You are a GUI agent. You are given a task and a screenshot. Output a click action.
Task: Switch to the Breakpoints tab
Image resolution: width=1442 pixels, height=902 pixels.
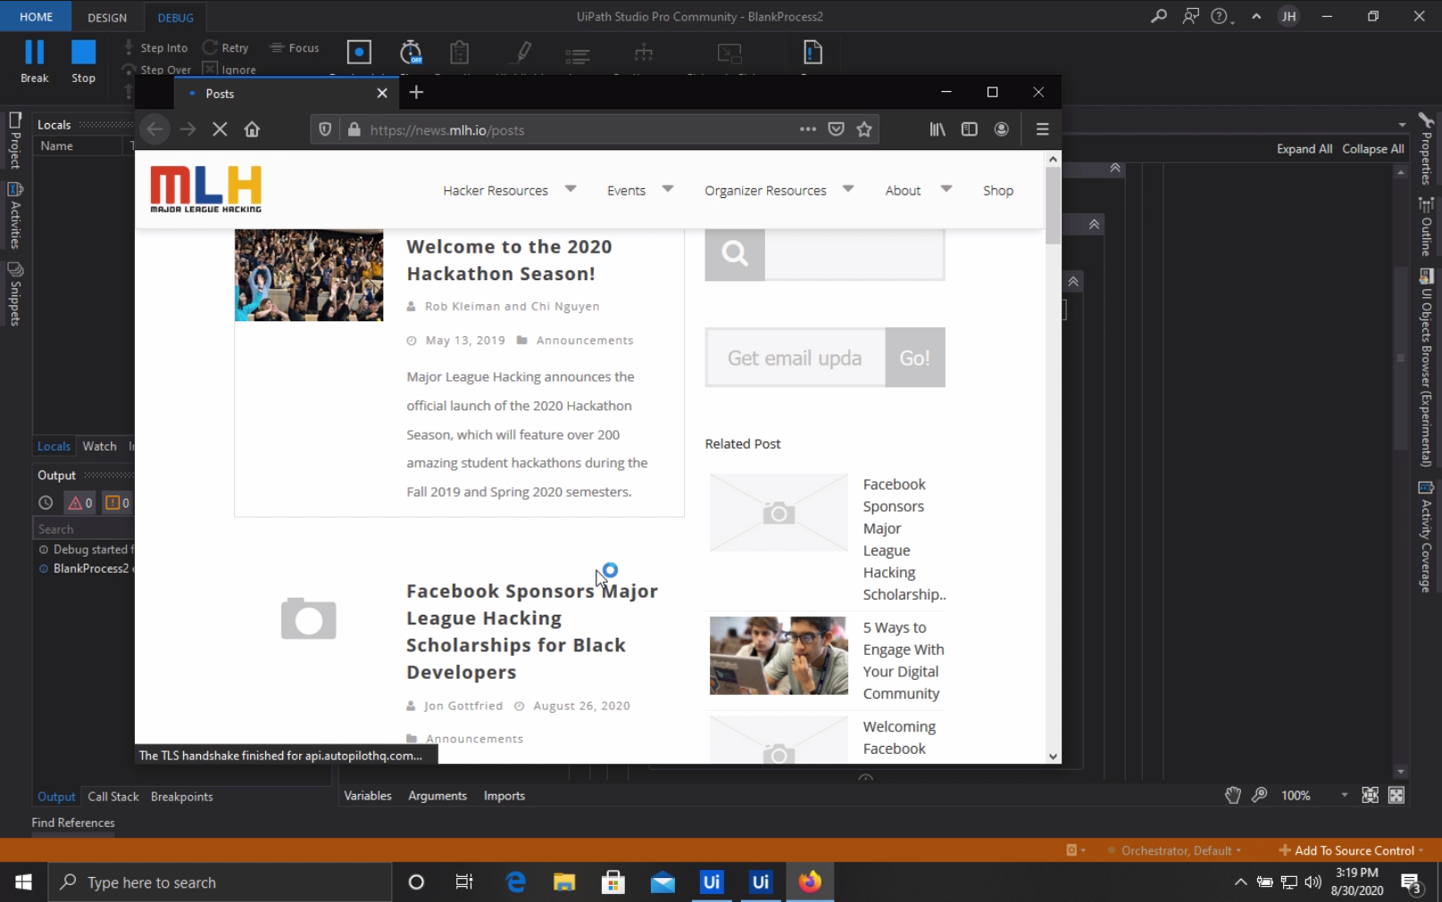tap(181, 797)
